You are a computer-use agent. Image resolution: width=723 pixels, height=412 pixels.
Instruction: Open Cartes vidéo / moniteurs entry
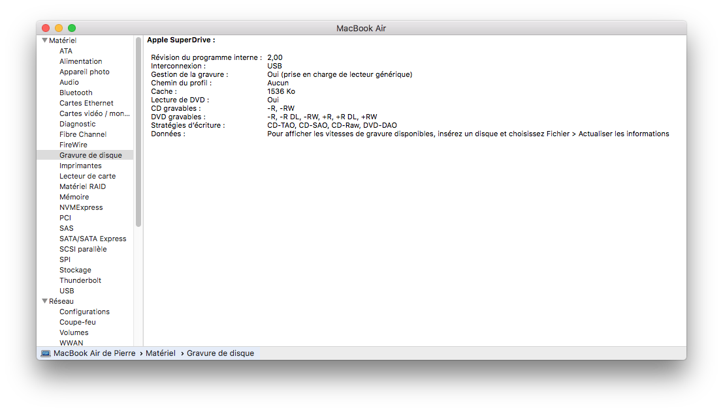[x=95, y=113]
